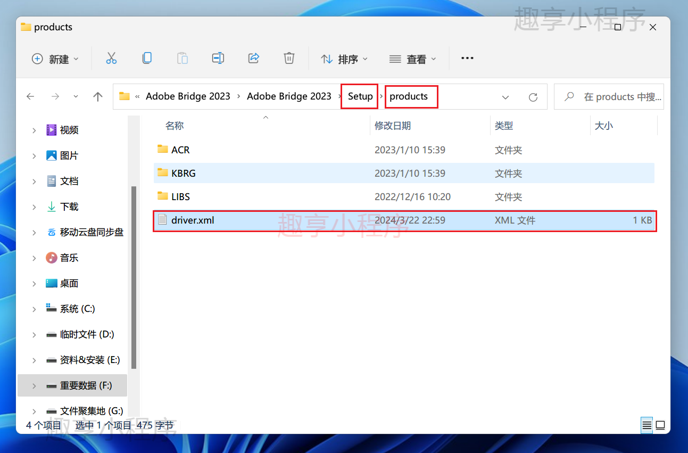Switch to details view icon in status bar
Image resolution: width=688 pixels, height=453 pixels.
(x=646, y=425)
